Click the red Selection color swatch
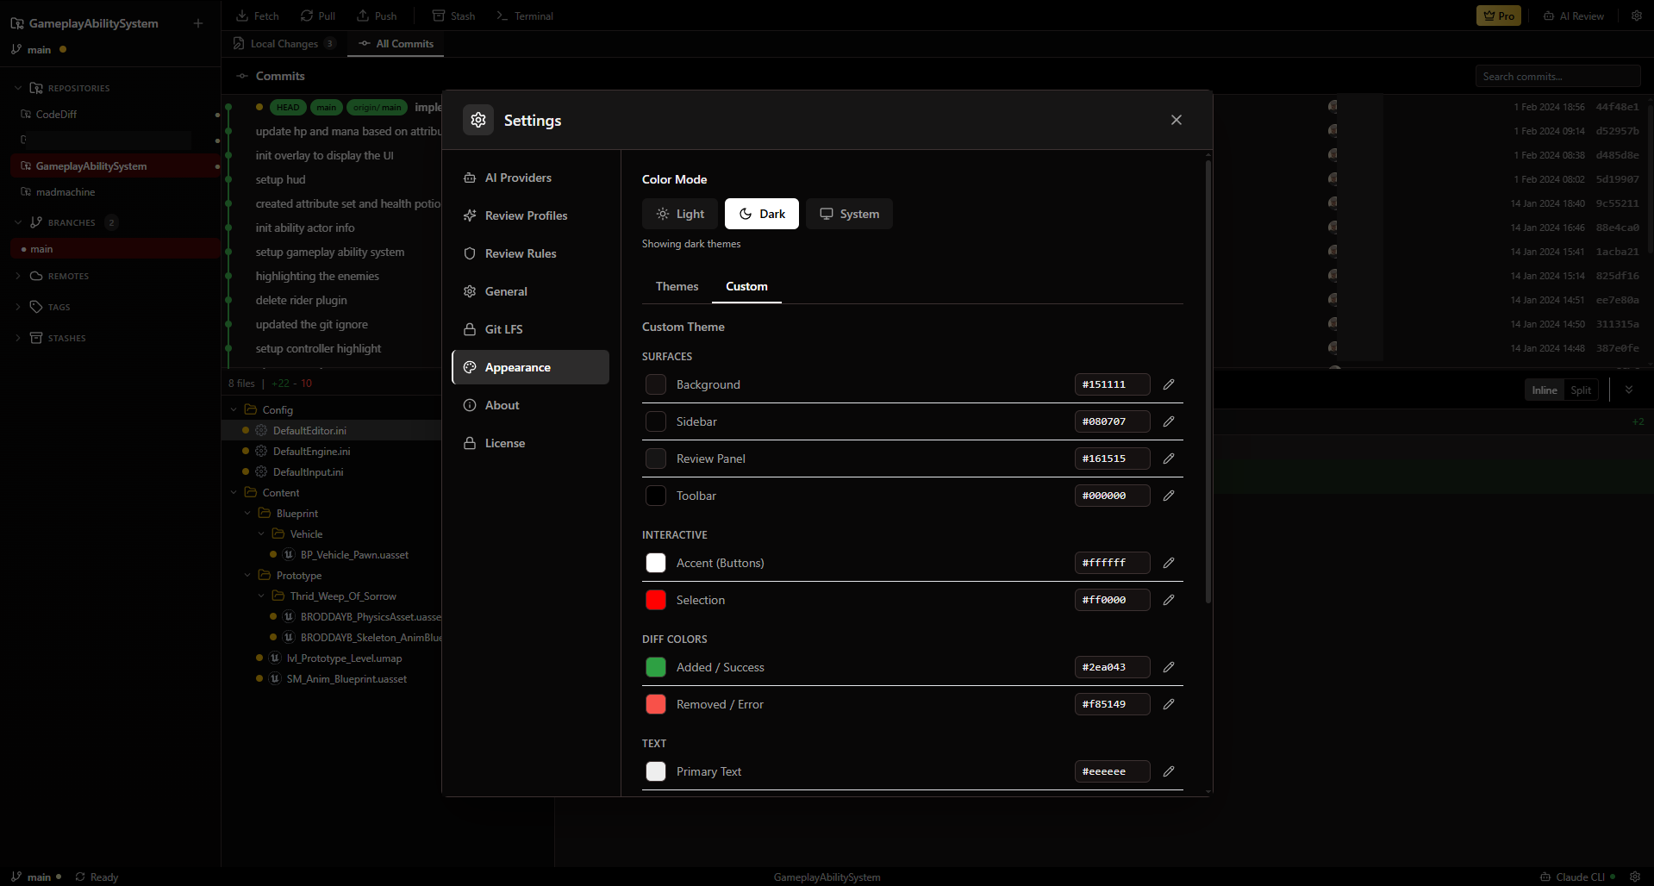 coord(656,600)
